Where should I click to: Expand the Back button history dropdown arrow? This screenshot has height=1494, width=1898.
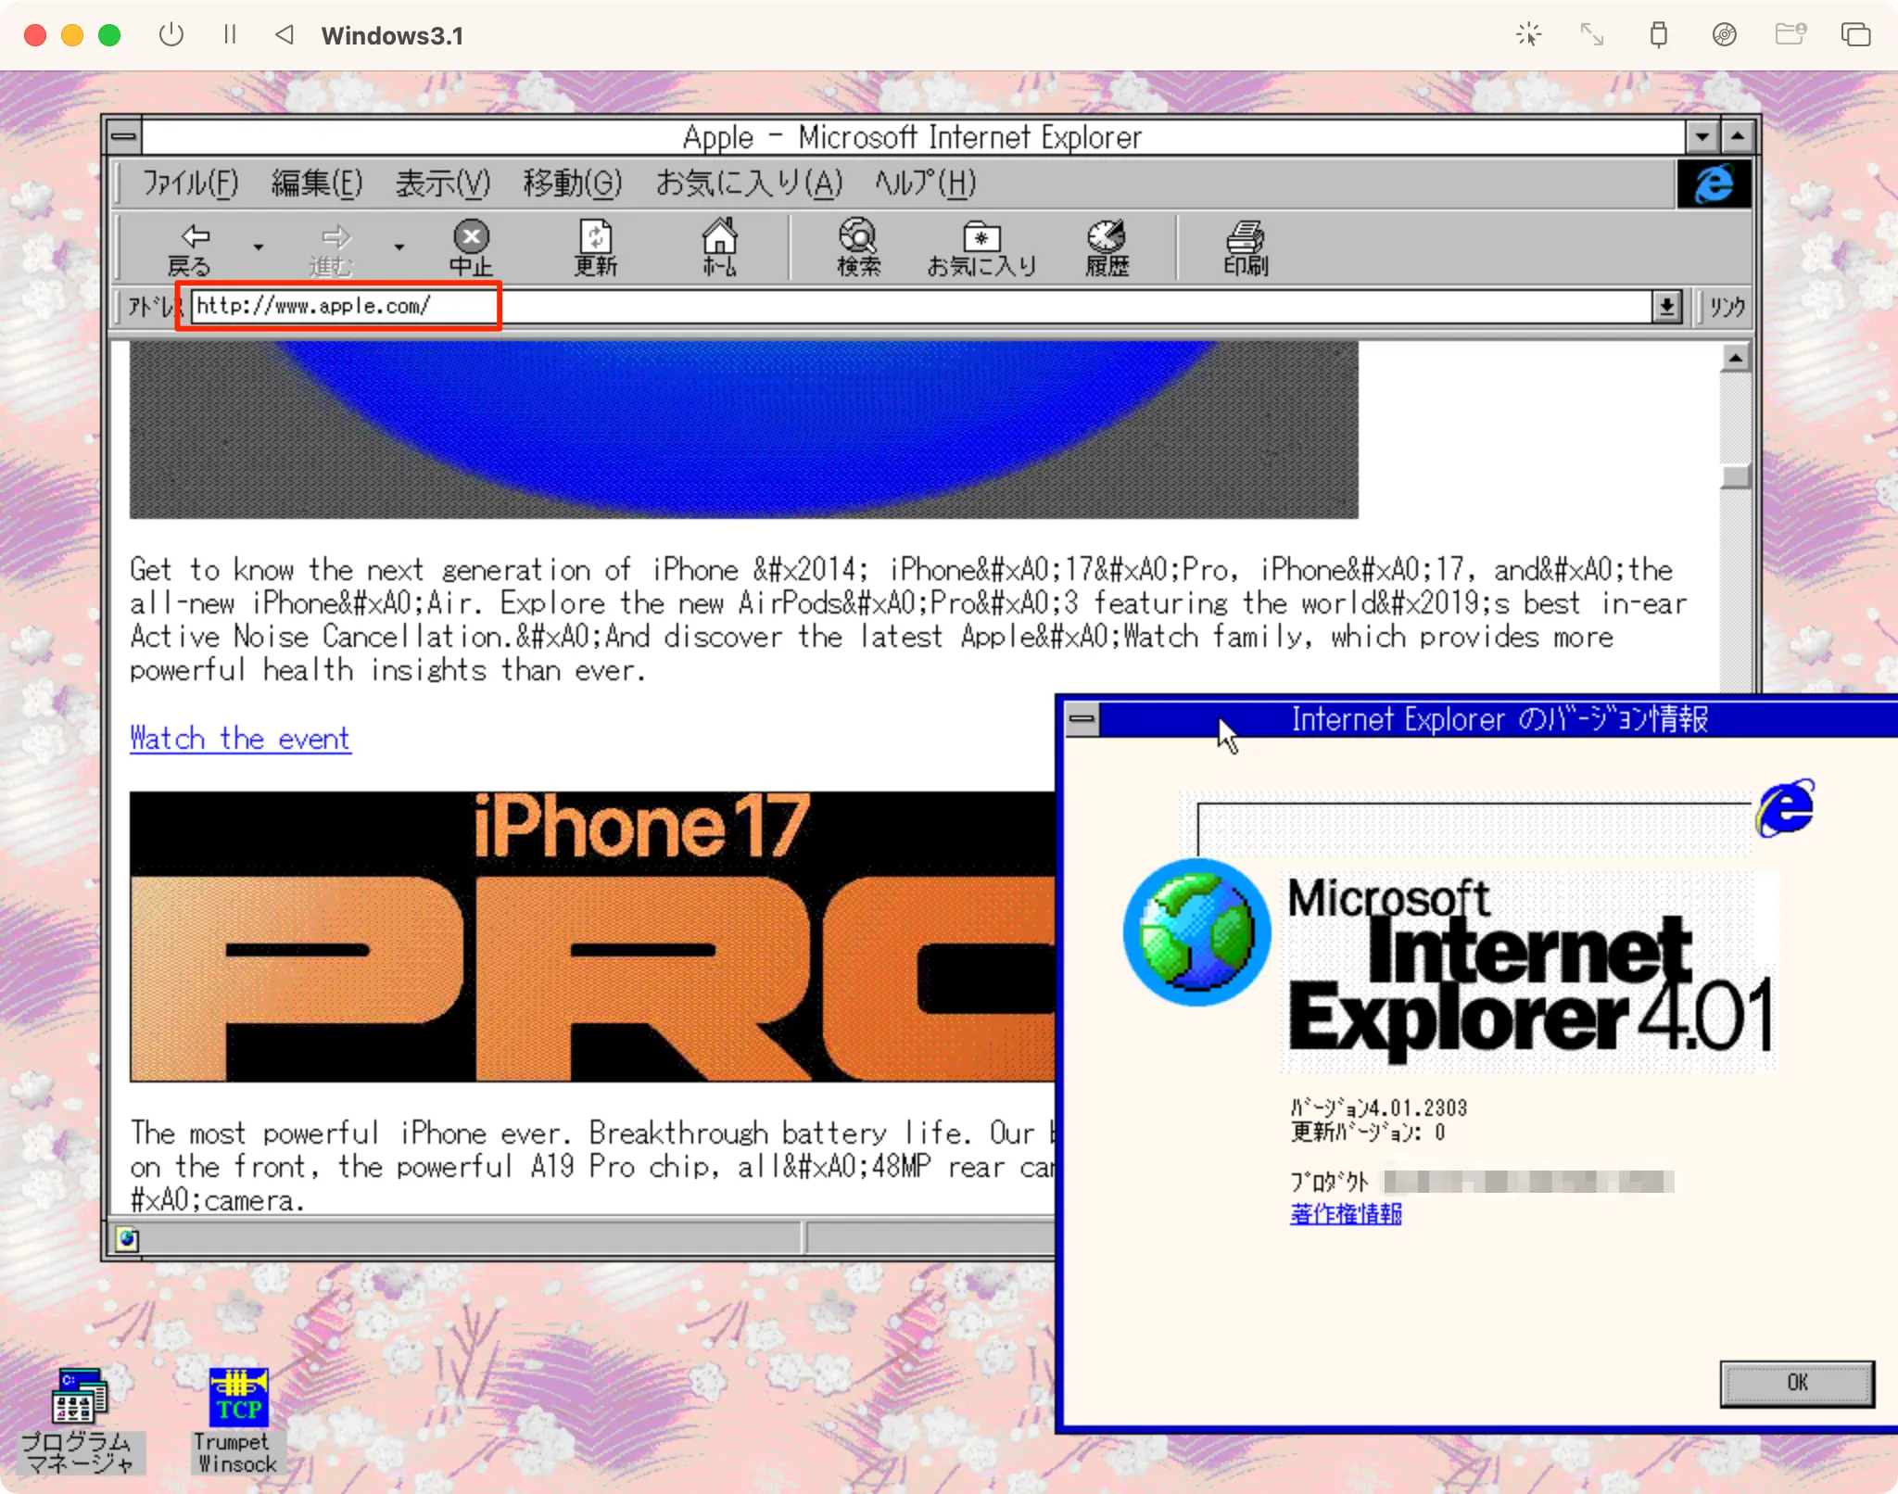(259, 247)
